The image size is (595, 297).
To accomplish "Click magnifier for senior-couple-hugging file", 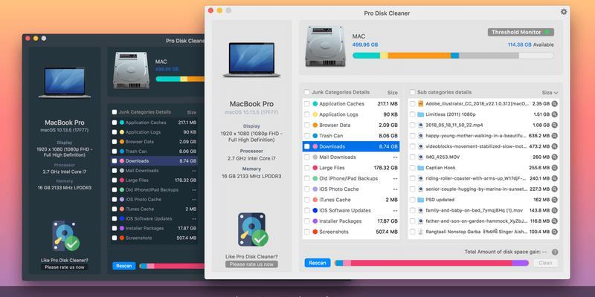I will point(554,189).
